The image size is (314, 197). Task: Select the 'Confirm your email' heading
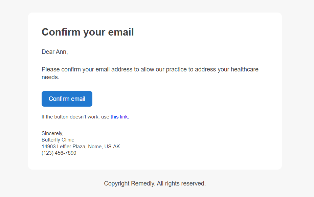coord(88,32)
